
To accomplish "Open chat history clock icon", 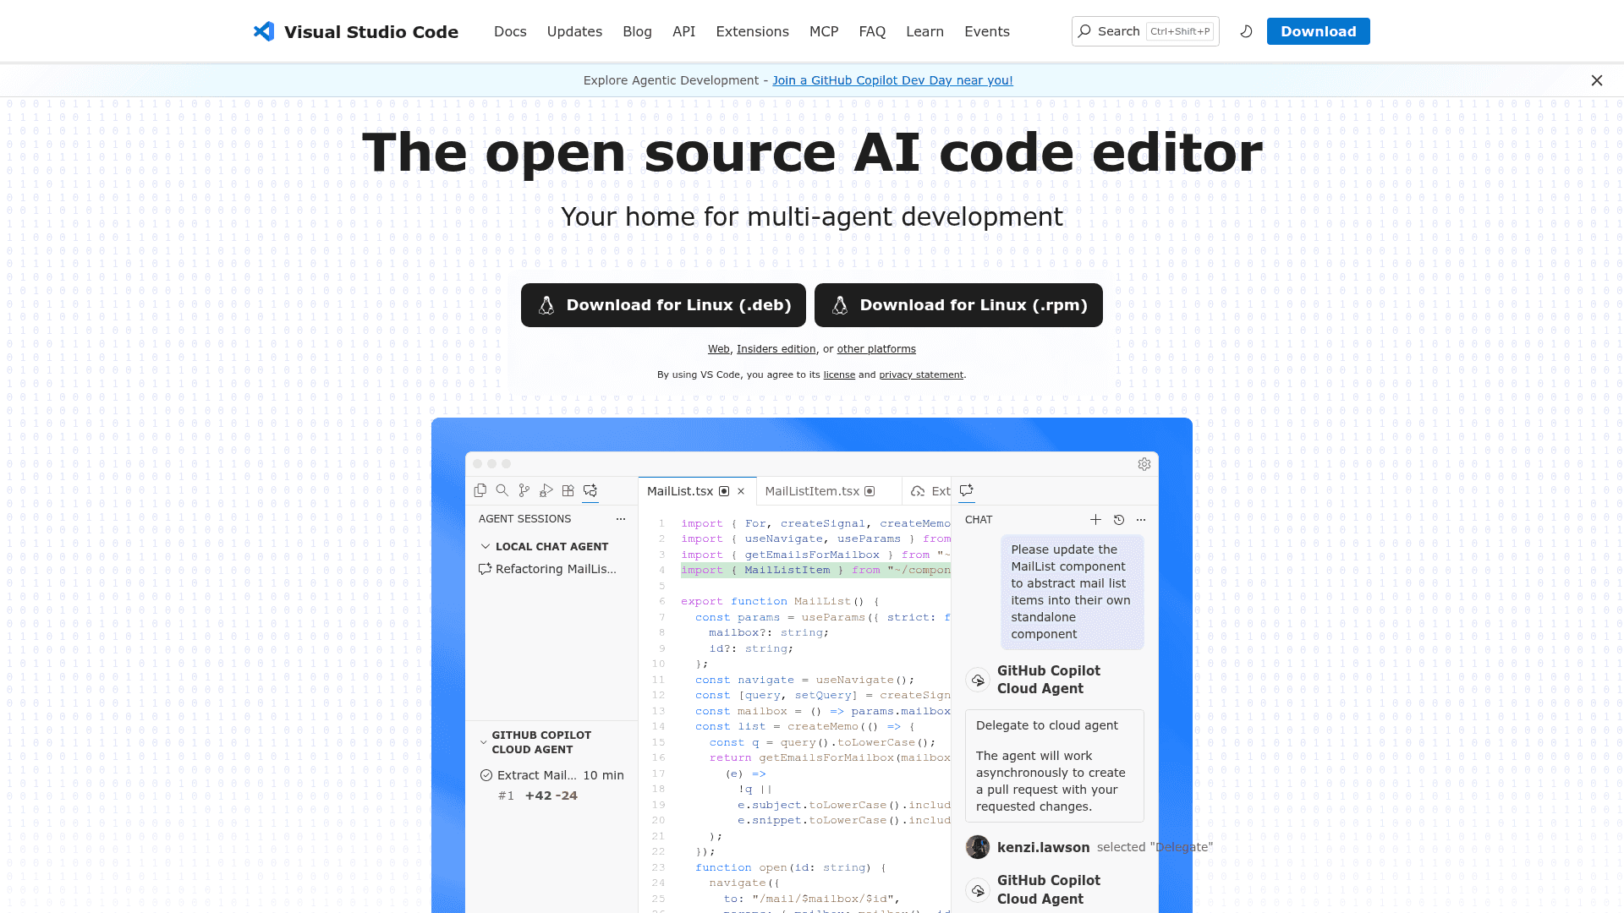I will (1119, 520).
